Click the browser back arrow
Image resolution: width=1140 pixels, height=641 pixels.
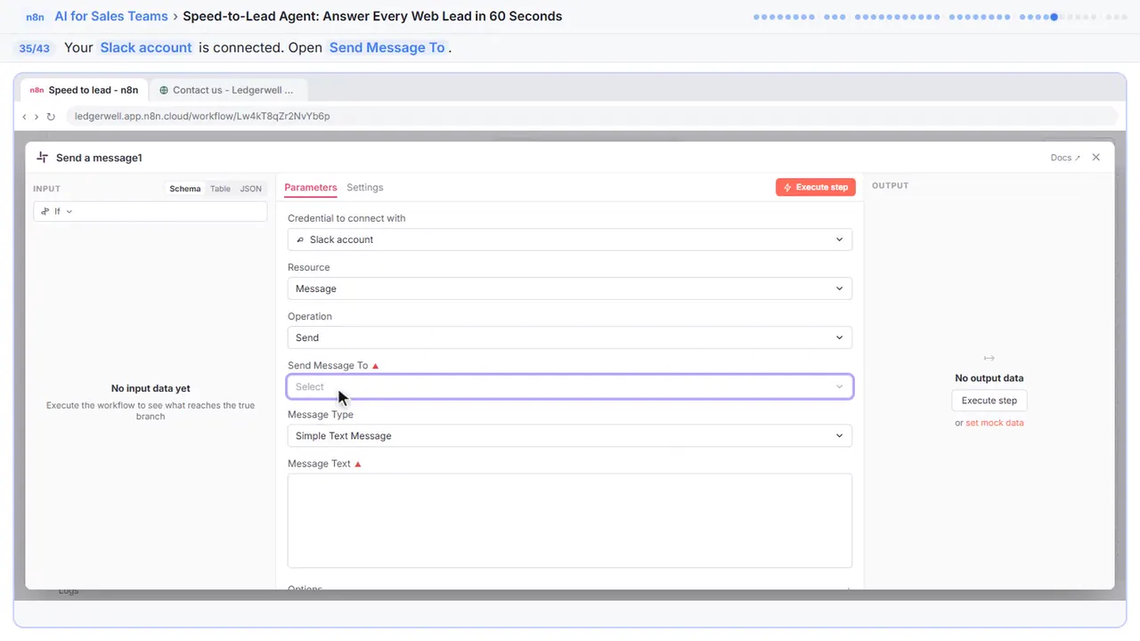[x=24, y=117]
